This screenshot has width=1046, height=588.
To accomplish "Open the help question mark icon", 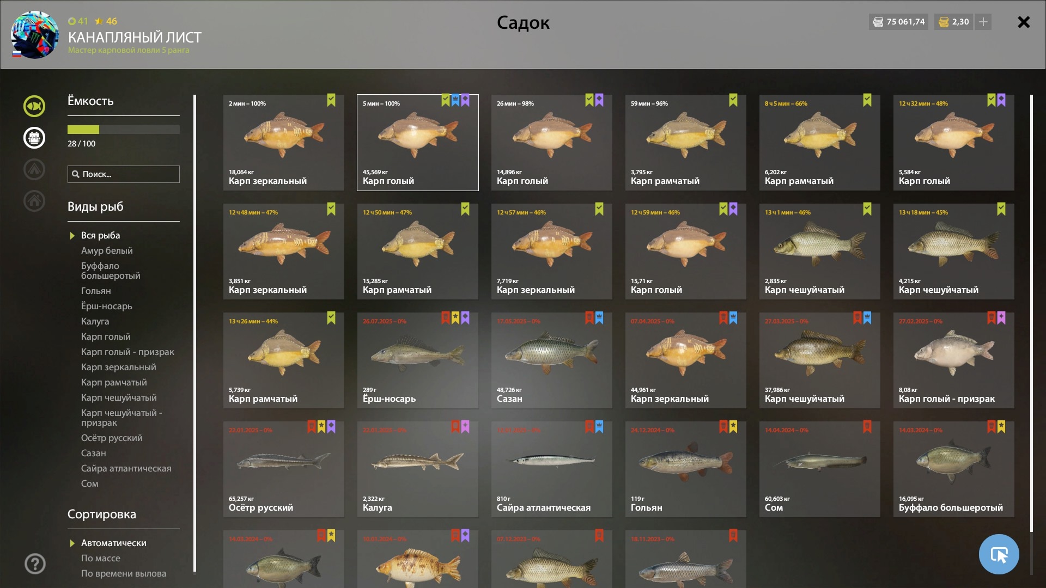I will pos(35,563).
